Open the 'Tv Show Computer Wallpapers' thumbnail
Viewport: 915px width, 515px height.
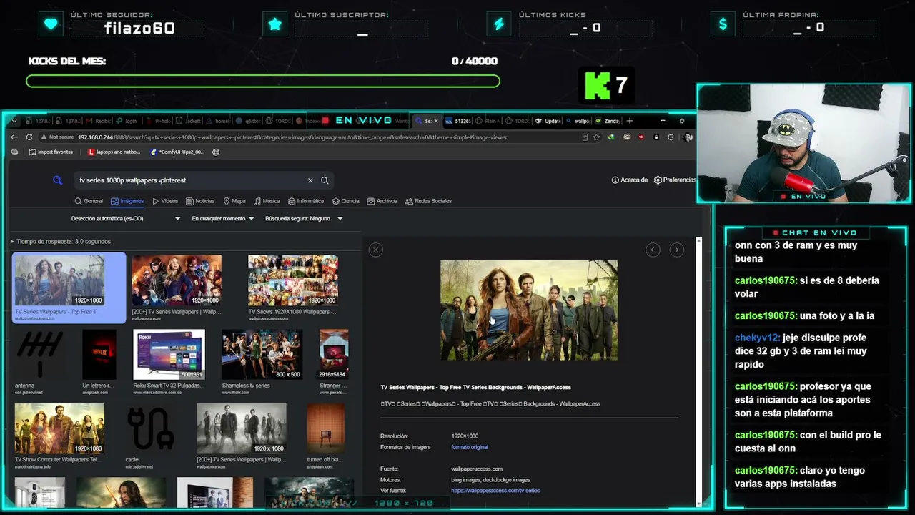click(x=59, y=429)
